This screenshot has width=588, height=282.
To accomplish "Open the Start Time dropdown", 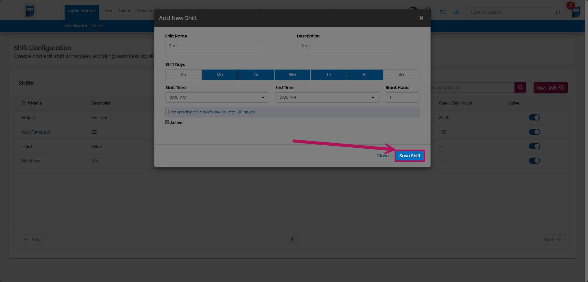I will click(x=217, y=97).
